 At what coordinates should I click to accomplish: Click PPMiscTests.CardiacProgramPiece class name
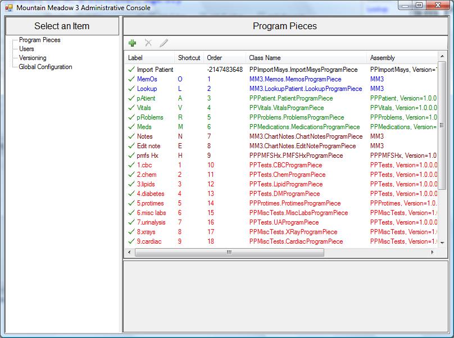pos(296,241)
